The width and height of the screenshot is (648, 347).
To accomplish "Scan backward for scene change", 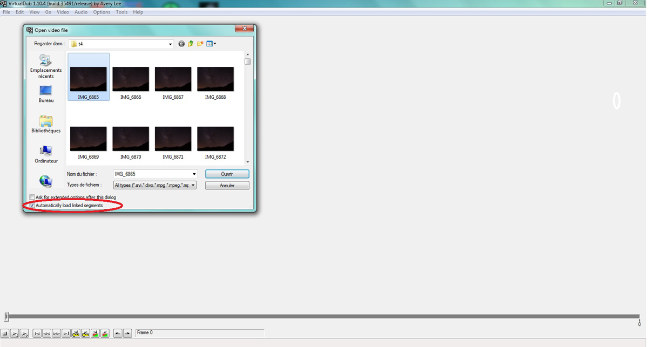I will pyautogui.click(x=96, y=334).
